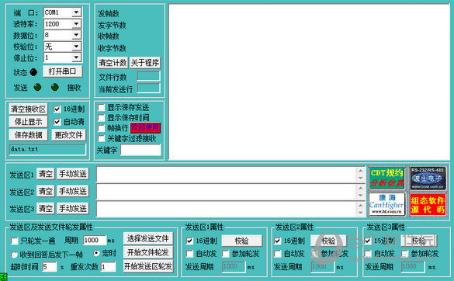Toggle the 自动清 checkbox
Viewport: 454px width, 281px height.
point(57,122)
